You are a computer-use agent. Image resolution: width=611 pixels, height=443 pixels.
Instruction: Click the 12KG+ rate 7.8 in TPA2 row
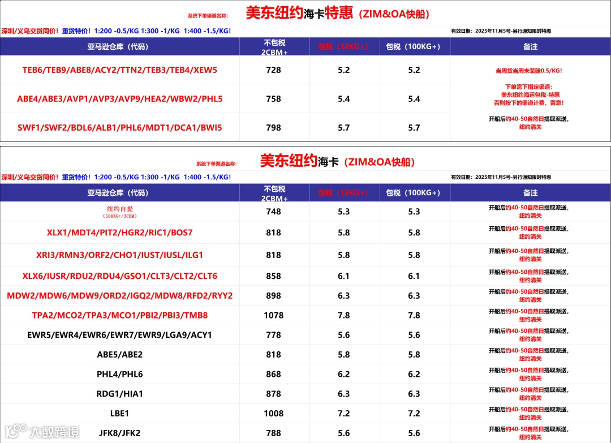[x=344, y=315]
